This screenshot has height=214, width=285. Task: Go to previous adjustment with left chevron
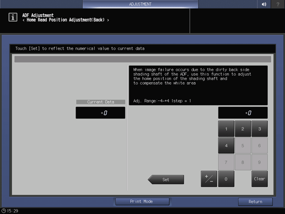tap(24, 20)
